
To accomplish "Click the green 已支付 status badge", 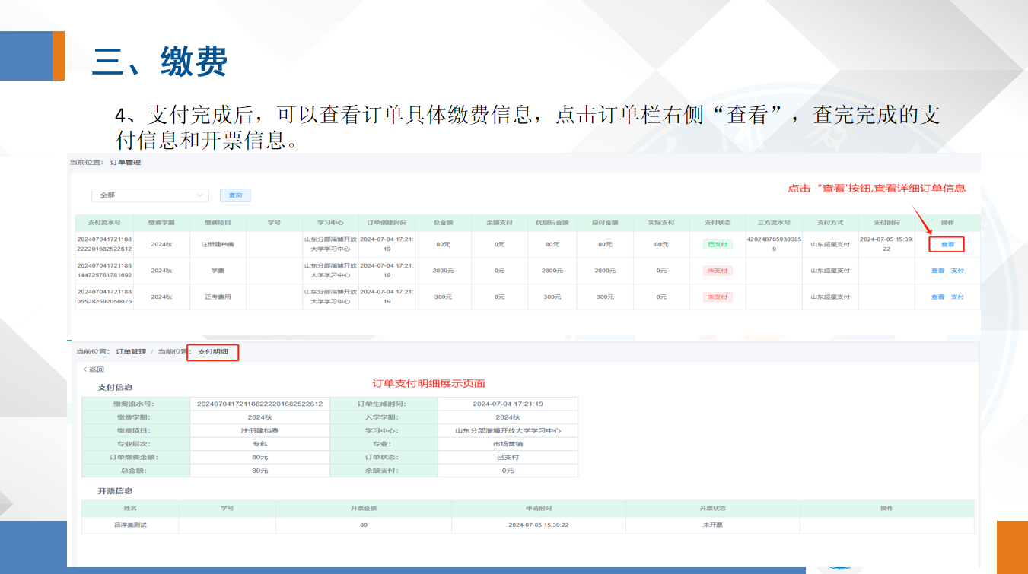I will 718,245.
